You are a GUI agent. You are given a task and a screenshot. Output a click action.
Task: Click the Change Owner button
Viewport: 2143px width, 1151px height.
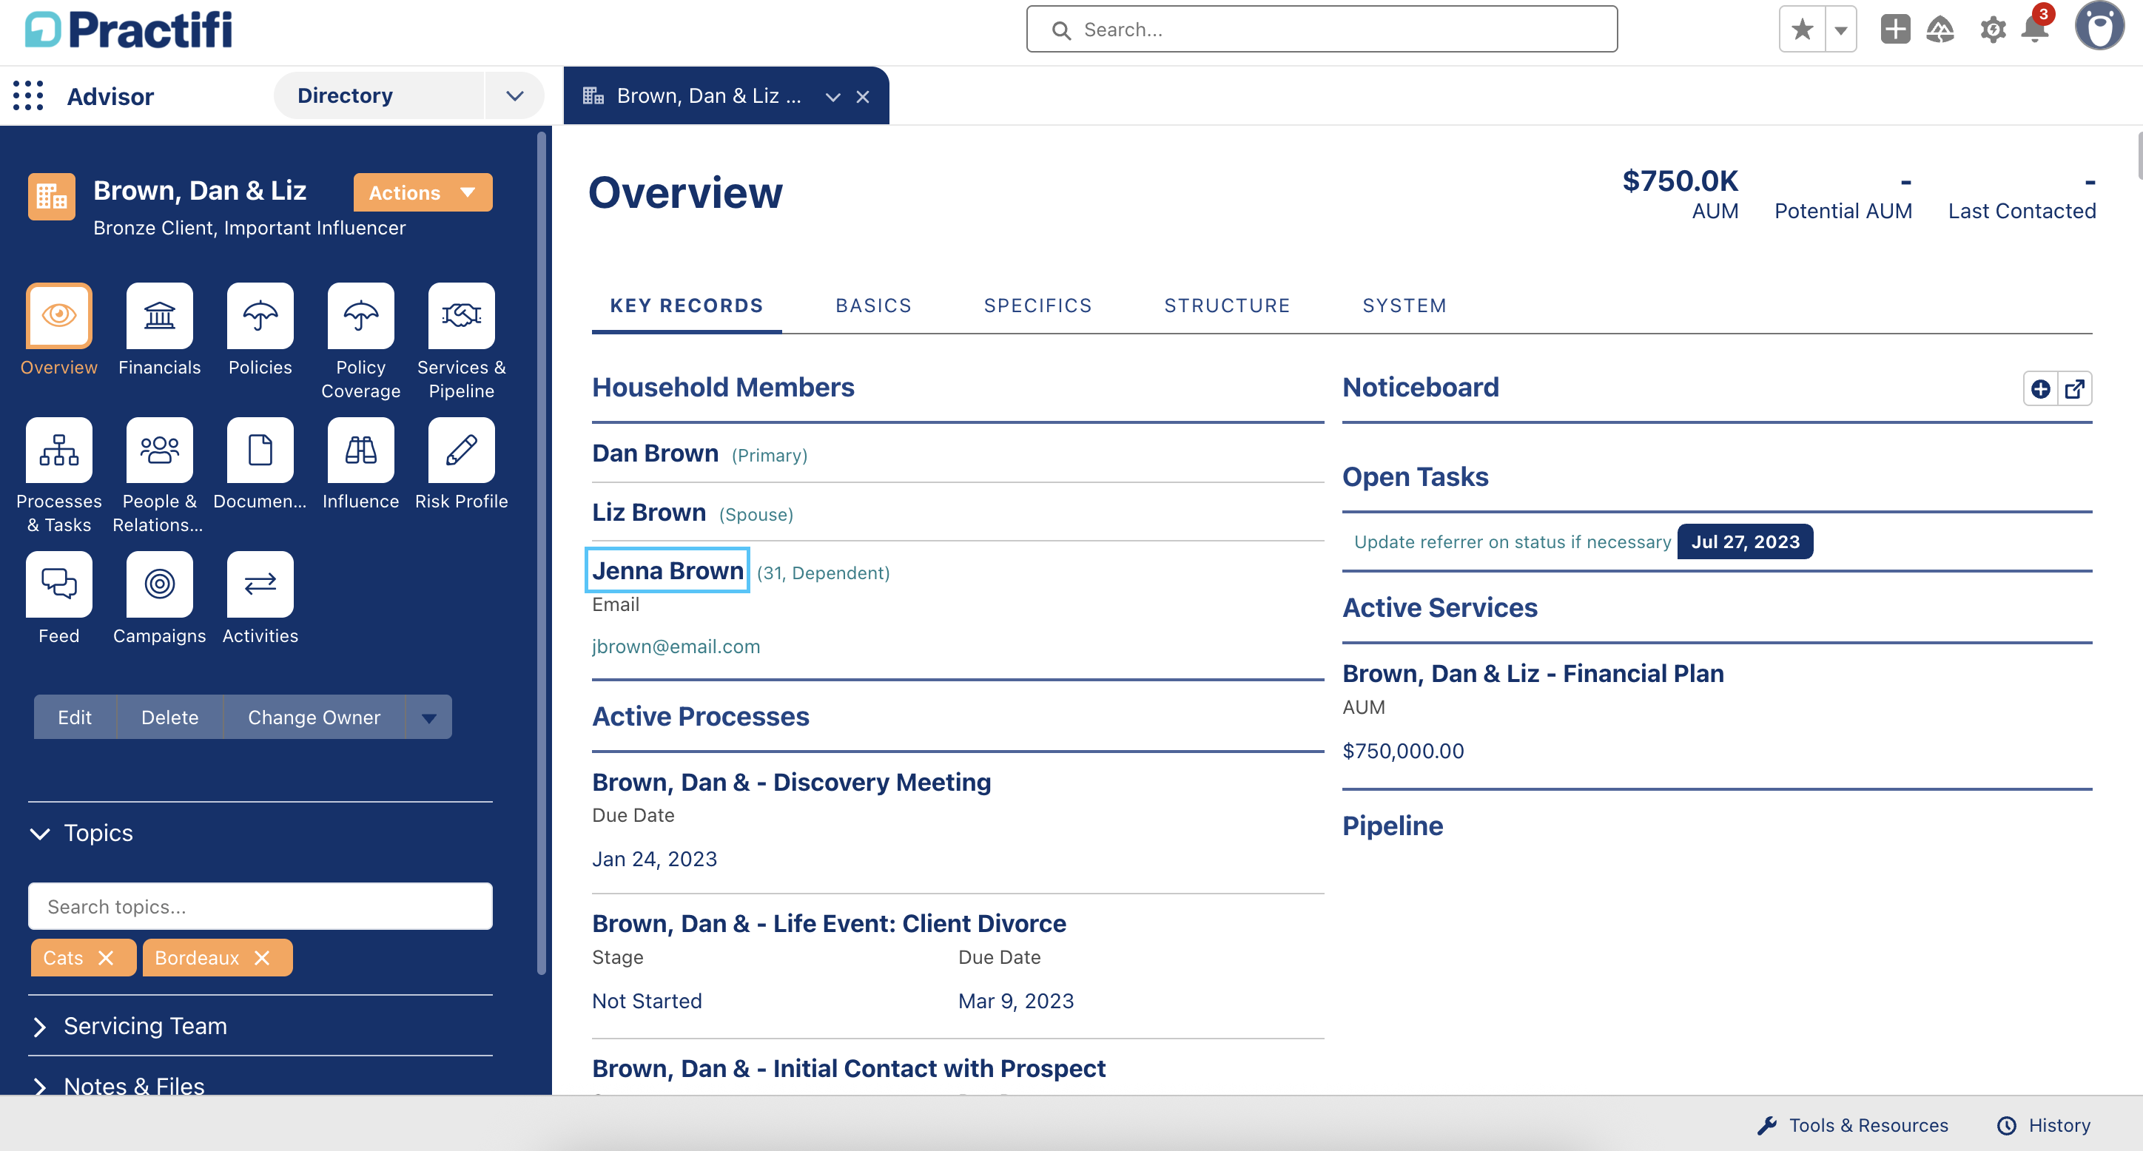pos(314,717)
